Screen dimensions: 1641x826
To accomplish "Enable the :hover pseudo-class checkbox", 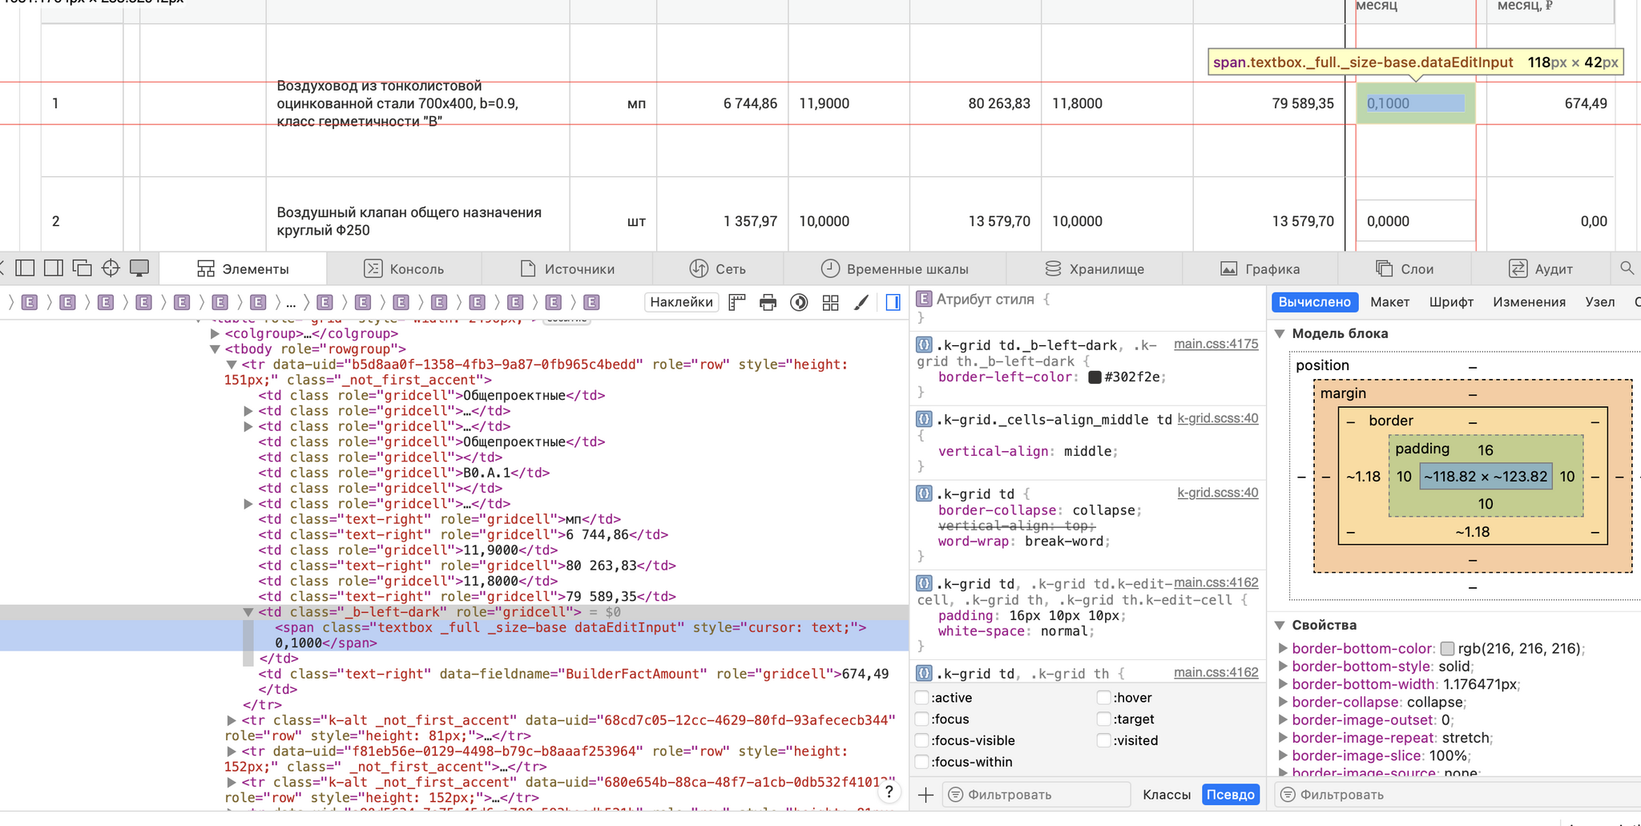I will tap(1103, 698).
